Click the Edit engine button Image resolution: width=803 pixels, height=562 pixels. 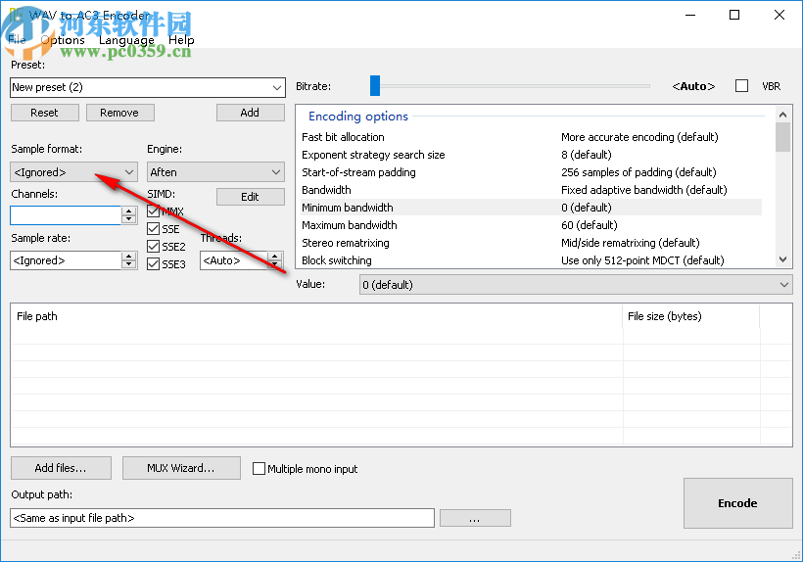tap(250, 197)
